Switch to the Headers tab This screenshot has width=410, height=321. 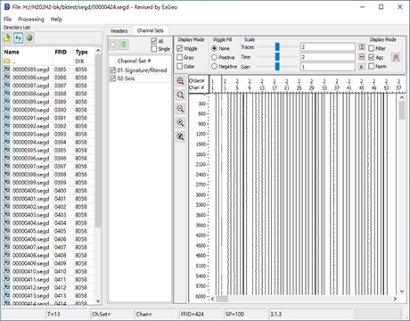[x=119, y=30]
